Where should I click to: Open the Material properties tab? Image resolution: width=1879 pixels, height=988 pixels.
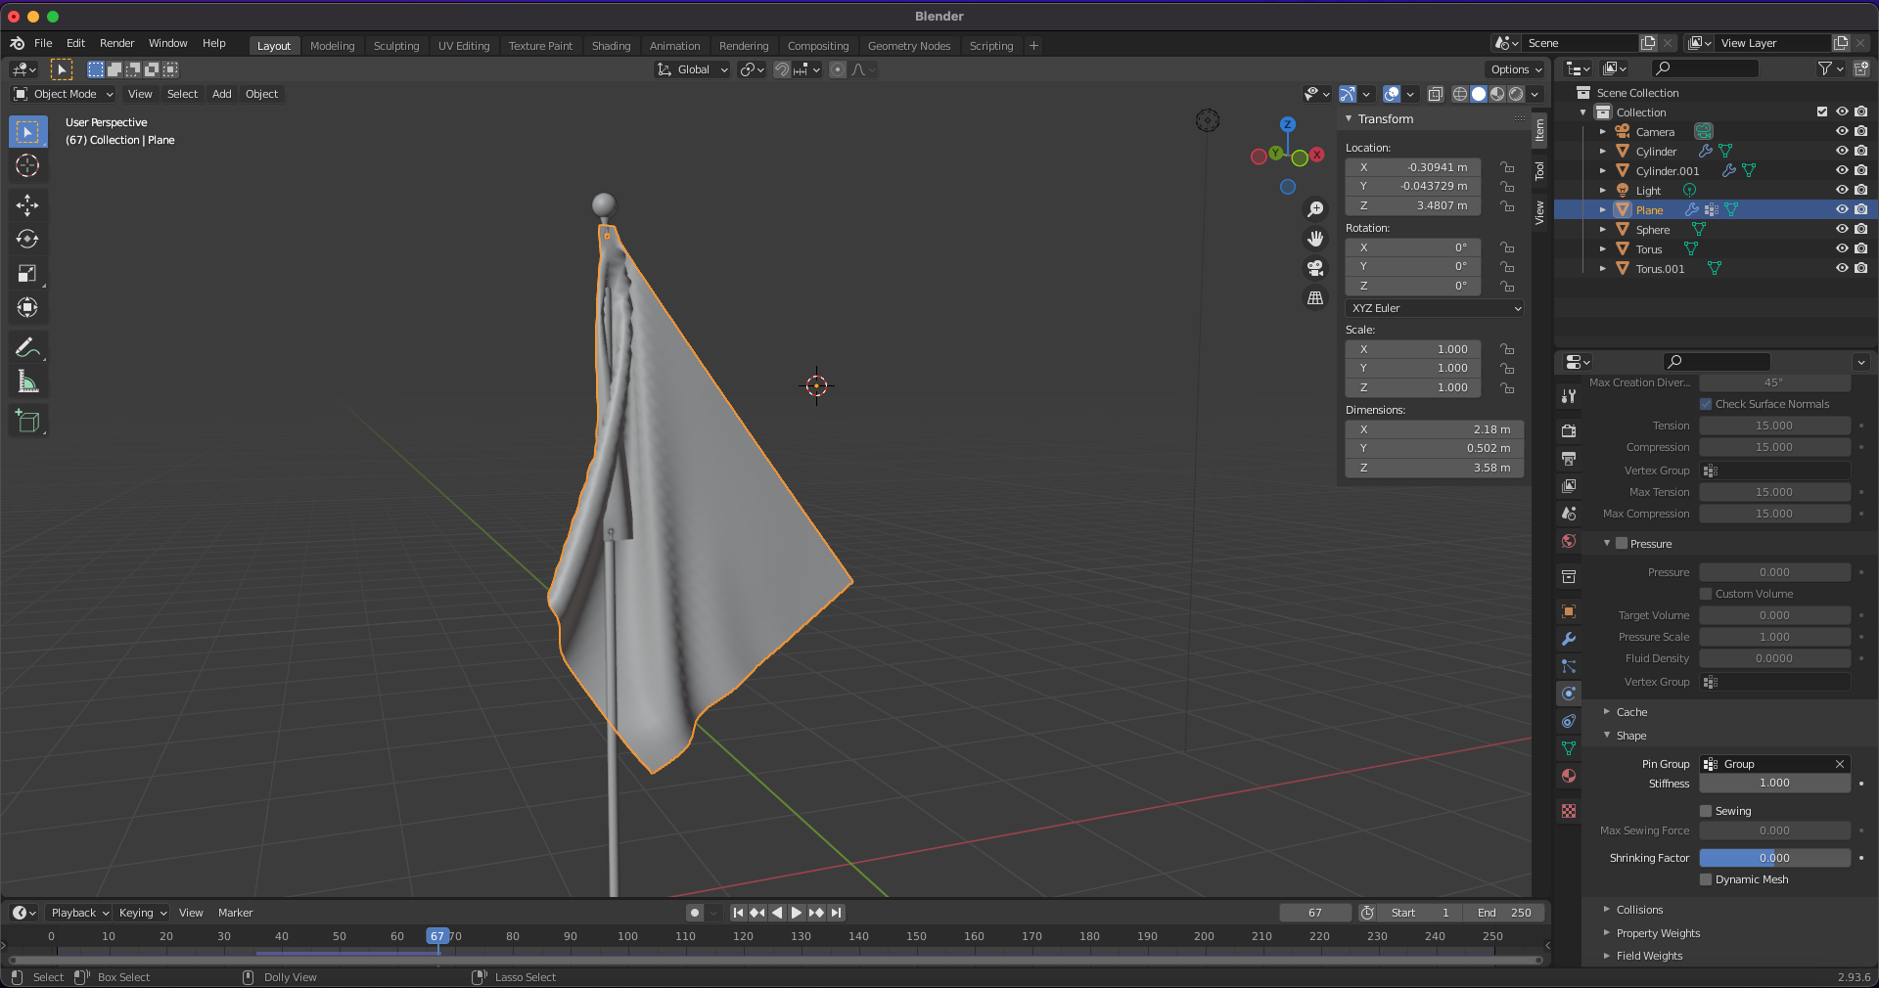(x=1569, y=776)
